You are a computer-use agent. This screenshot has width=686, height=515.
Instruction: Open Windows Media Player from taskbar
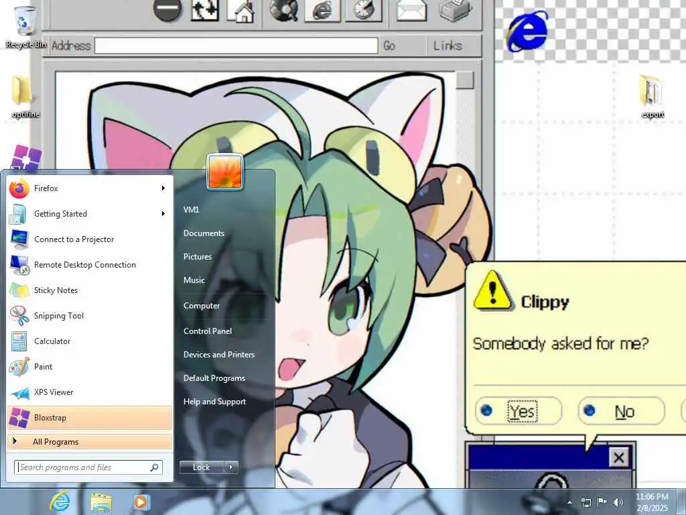pos(141,502)
